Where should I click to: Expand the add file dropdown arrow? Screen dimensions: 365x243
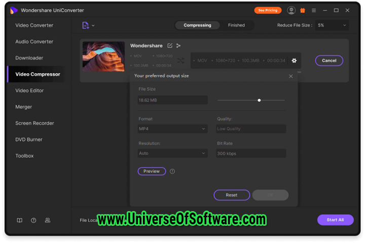[93, 26]
